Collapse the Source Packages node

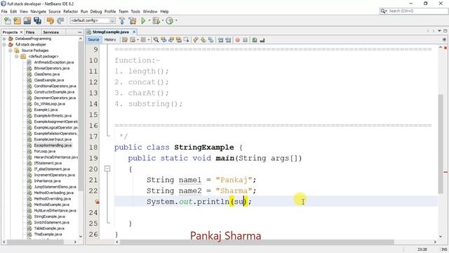coord(11,51)
